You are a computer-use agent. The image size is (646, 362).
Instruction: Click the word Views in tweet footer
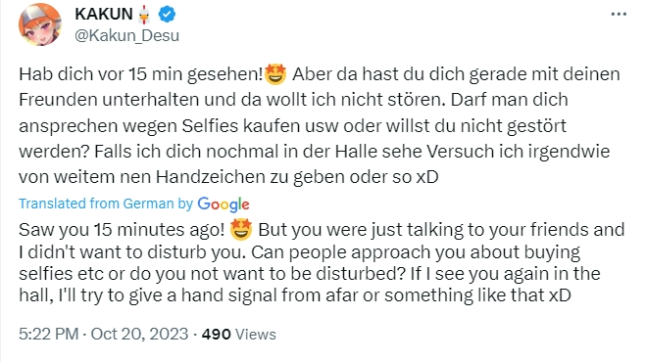pos(256,335)
